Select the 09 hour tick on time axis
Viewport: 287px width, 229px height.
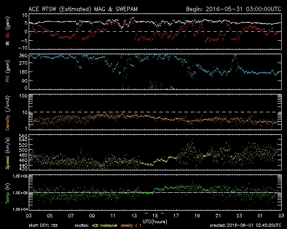click(x=92, y=215)
